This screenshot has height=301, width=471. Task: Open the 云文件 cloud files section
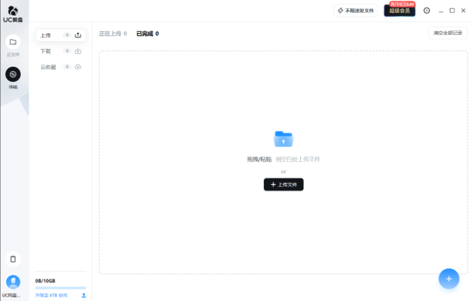click(x=13, y=42)
